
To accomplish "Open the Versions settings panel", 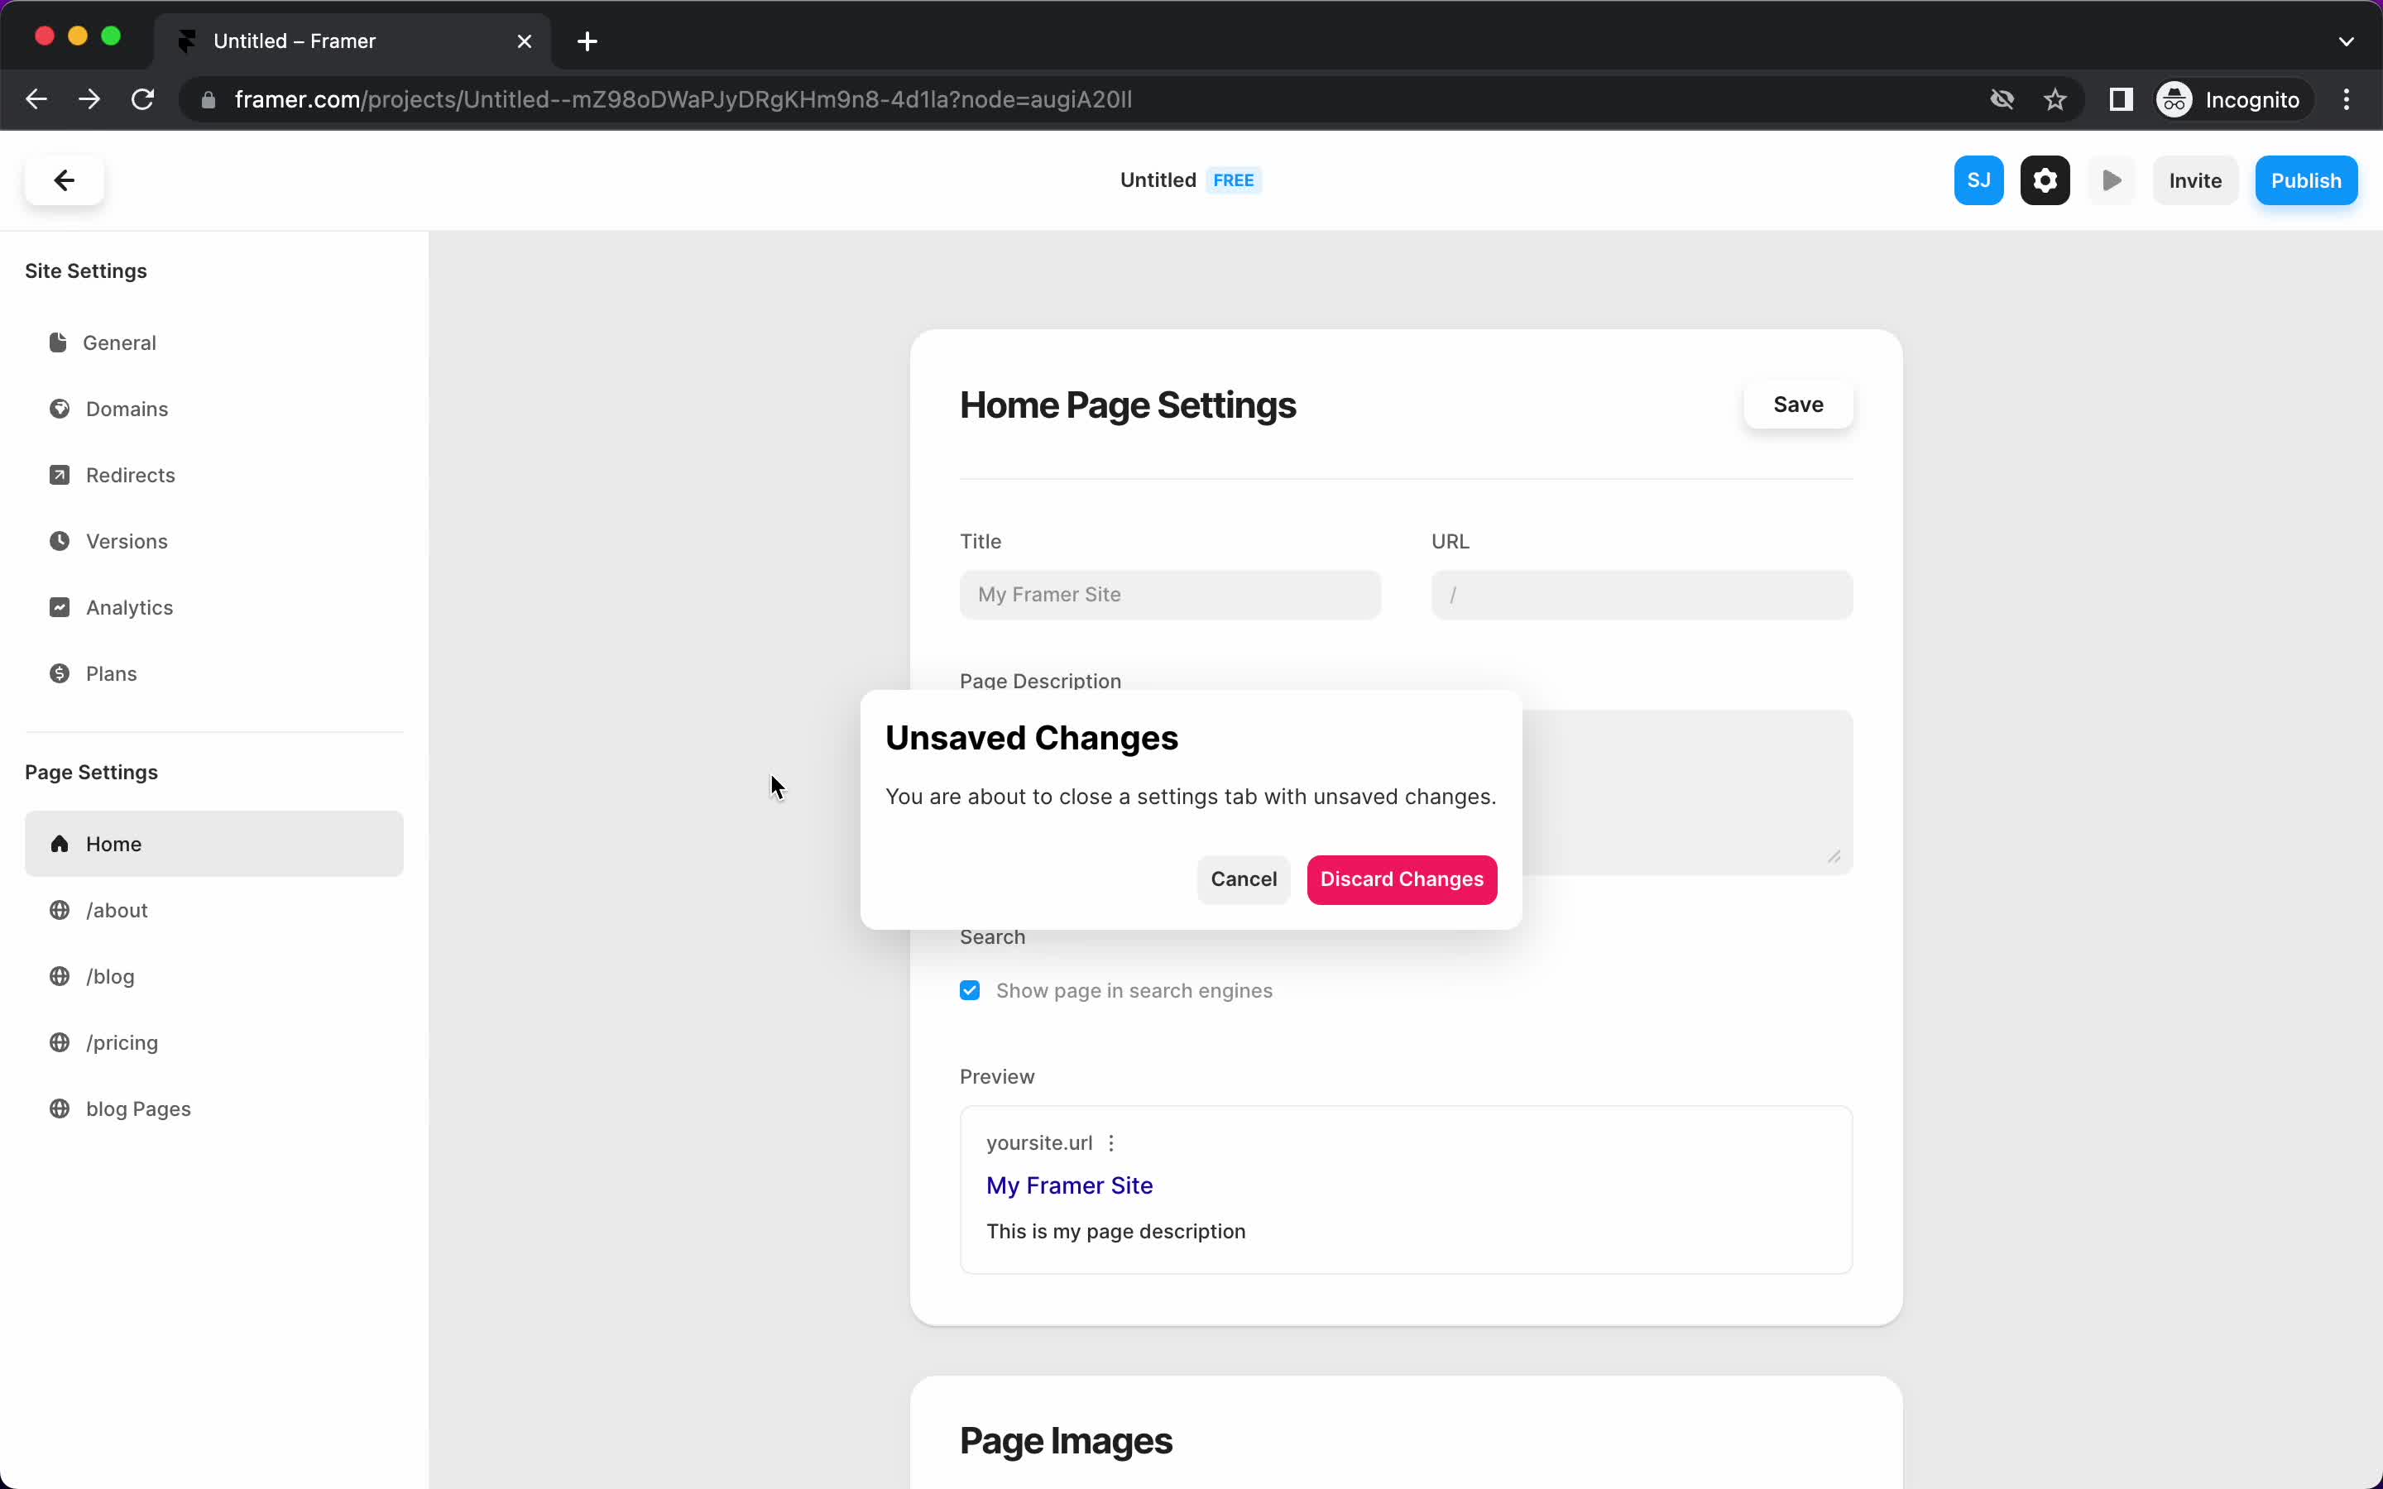I will (x=127, y=540).
